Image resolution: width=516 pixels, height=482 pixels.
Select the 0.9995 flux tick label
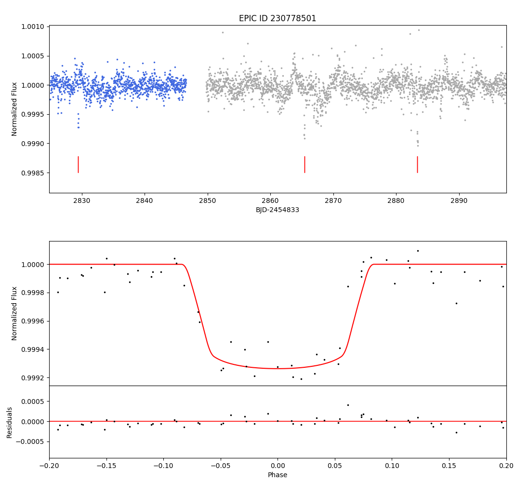click(x=33, y=115)
